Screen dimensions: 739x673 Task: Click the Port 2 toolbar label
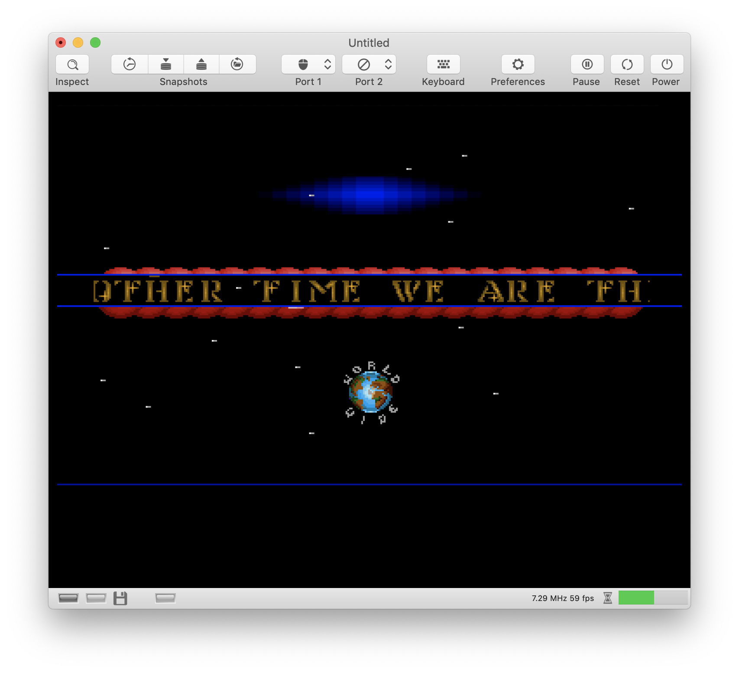pyautogui.click(x=369, y=82)
